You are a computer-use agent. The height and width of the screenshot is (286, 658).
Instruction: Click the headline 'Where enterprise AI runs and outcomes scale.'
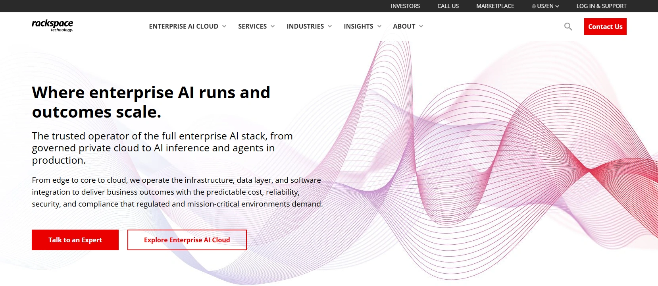coord(151,102)
